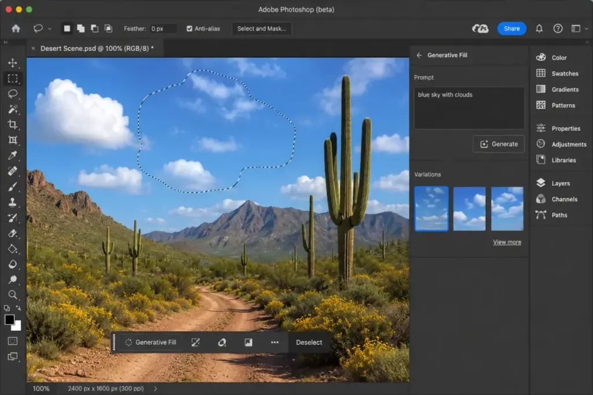Go back from Generative Fill panel
The image size is (593, 395).
(419, 55)
